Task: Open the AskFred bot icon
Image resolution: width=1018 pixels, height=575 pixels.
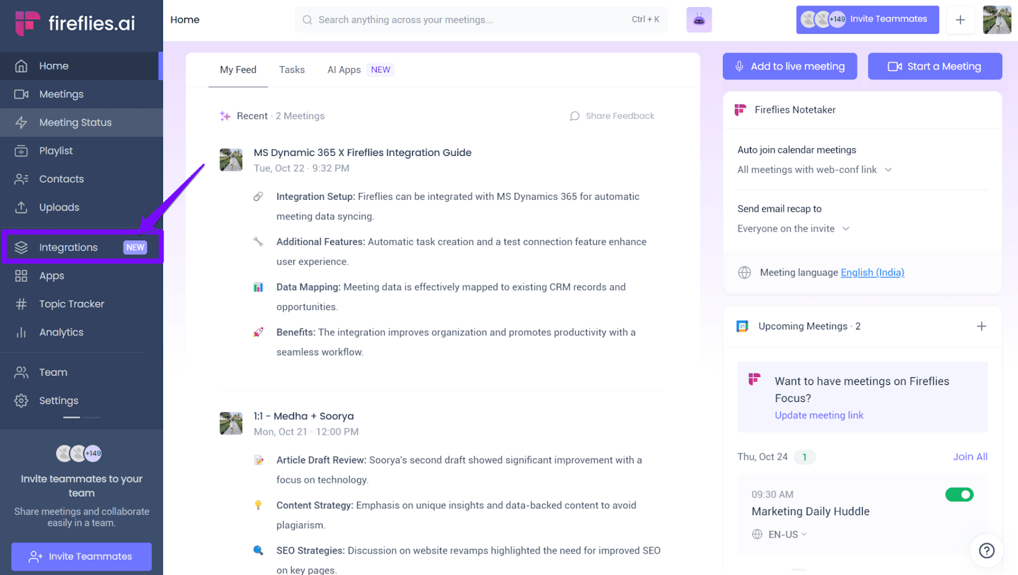Action: click(699, 20)
